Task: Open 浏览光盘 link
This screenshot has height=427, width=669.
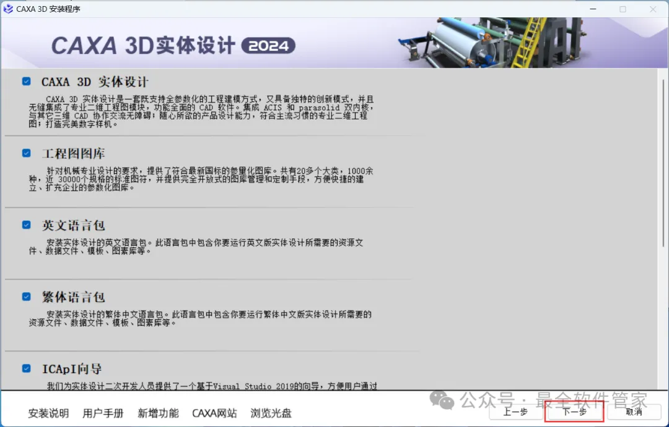Action: tap(271, 413)
